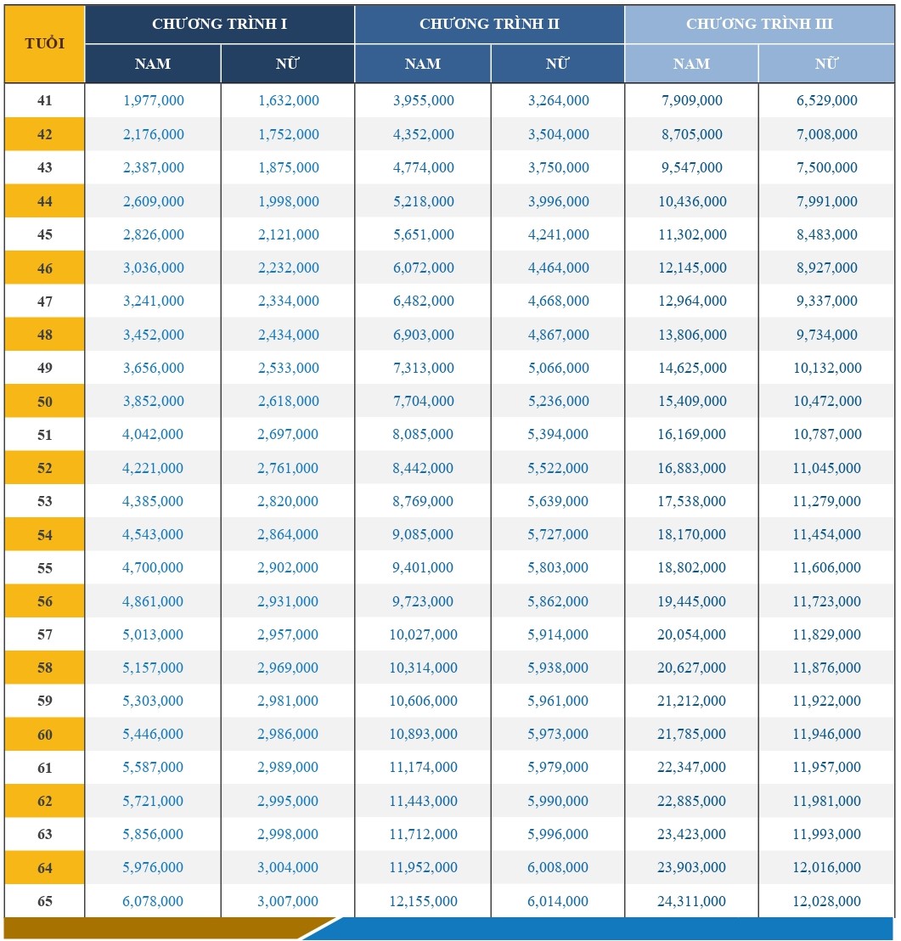
Task: Click value 12,028,000 for age 65
Action: click(826, 901)
